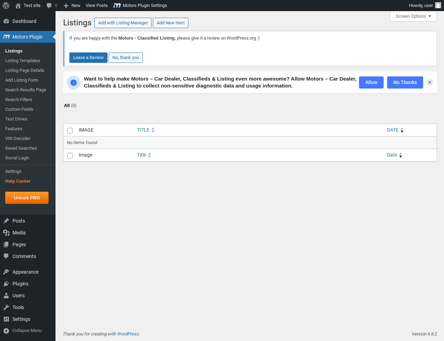Open Motors Plugin Settings in admin bar
The width and height of the screenshot is (444, 341).
pos(140,6)
